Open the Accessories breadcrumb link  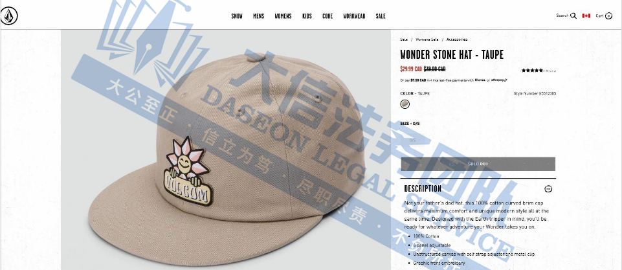[x=457, y=39]
